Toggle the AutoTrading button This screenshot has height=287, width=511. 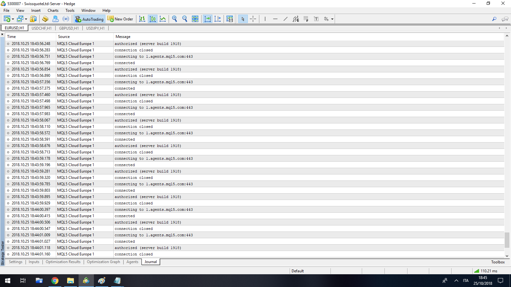(89, 19)
